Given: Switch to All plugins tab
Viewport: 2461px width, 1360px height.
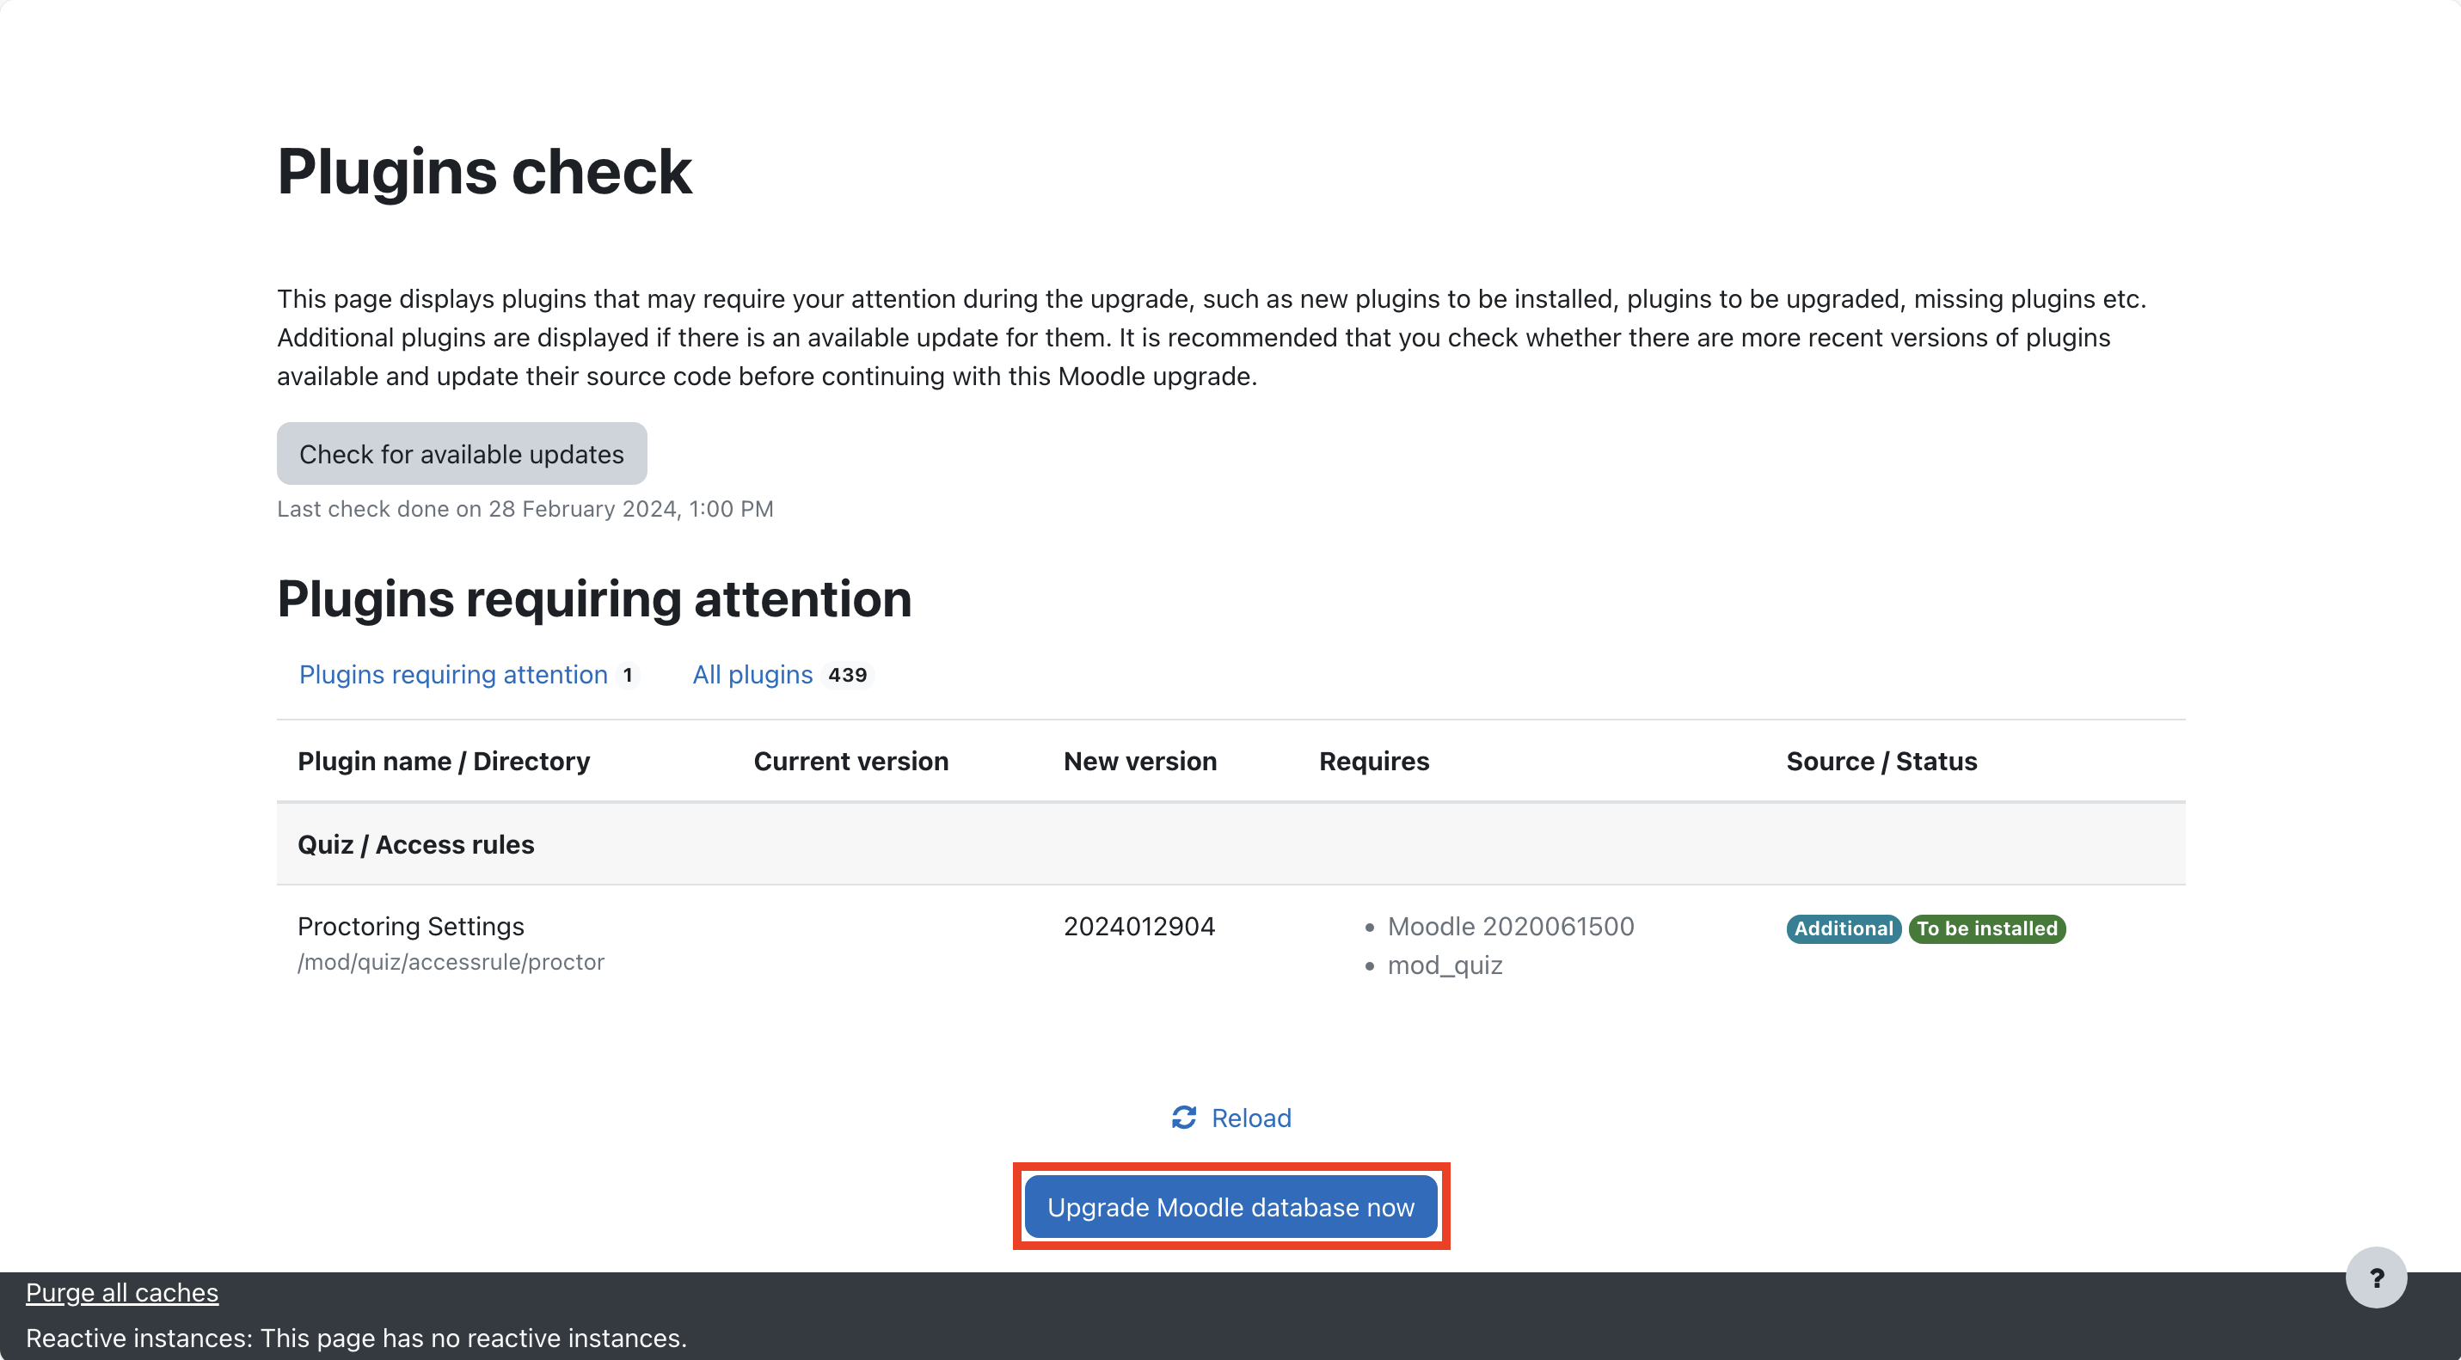Looking at the screenshot, I should click(x=752, y=674).
